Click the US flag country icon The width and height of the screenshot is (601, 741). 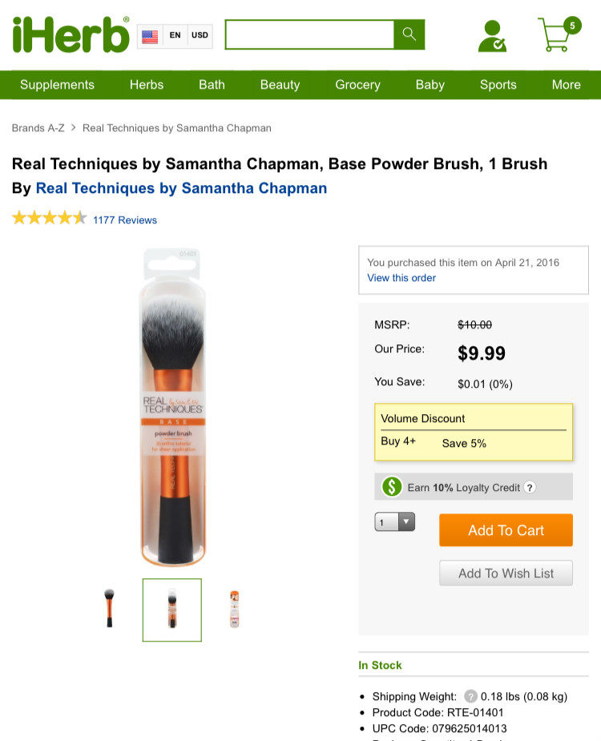[150, 36]
